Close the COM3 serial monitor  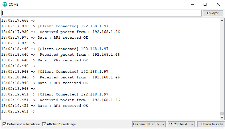(218, 5)
